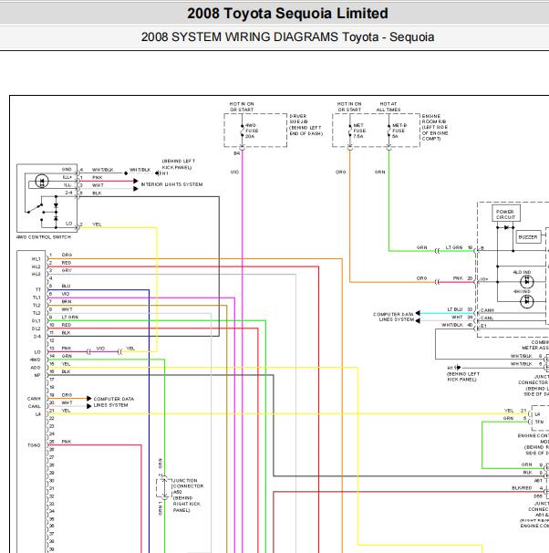549x553 pixels.
Task: Click the illumination LED symbol in 4WD control switch
Action: point(42,182)
